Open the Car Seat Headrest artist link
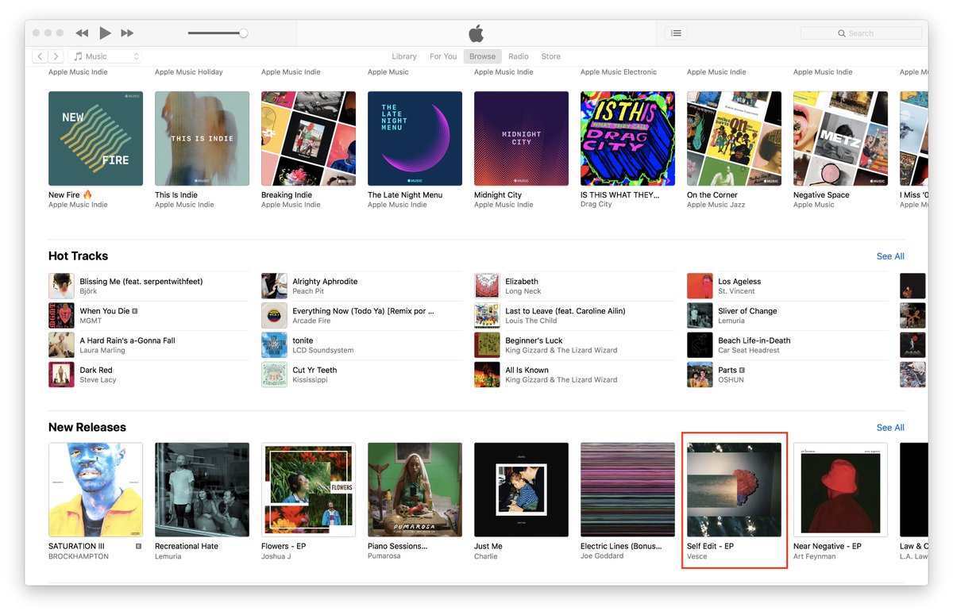 pyautogui.click(x=749, y=350)
